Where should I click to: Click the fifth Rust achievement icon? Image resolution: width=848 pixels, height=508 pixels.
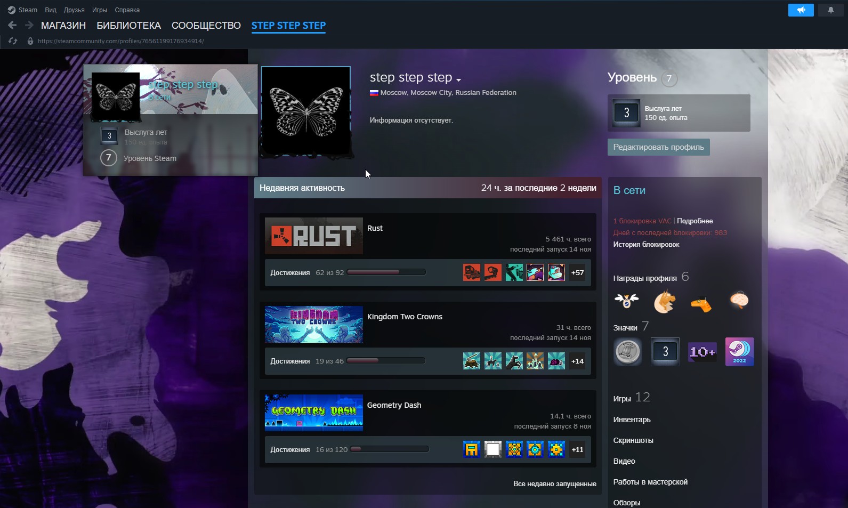click(x=556, y=272)
